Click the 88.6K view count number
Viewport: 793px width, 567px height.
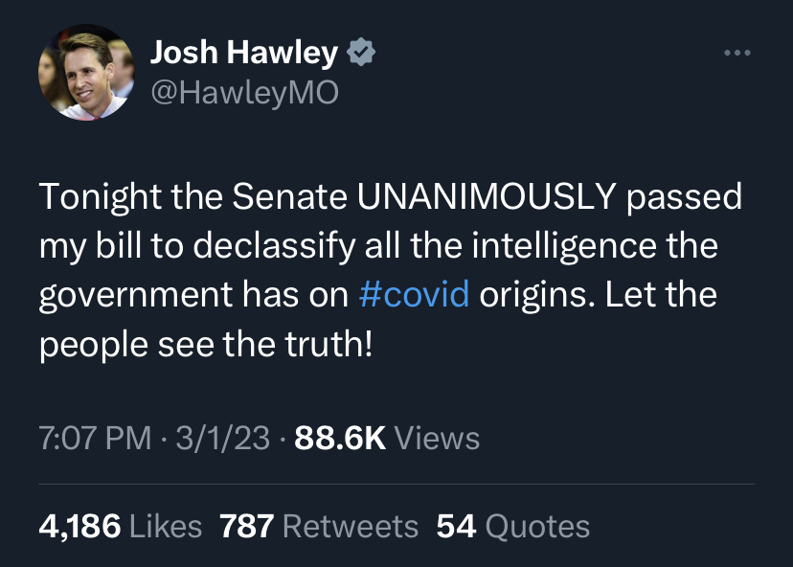(340, 439)
